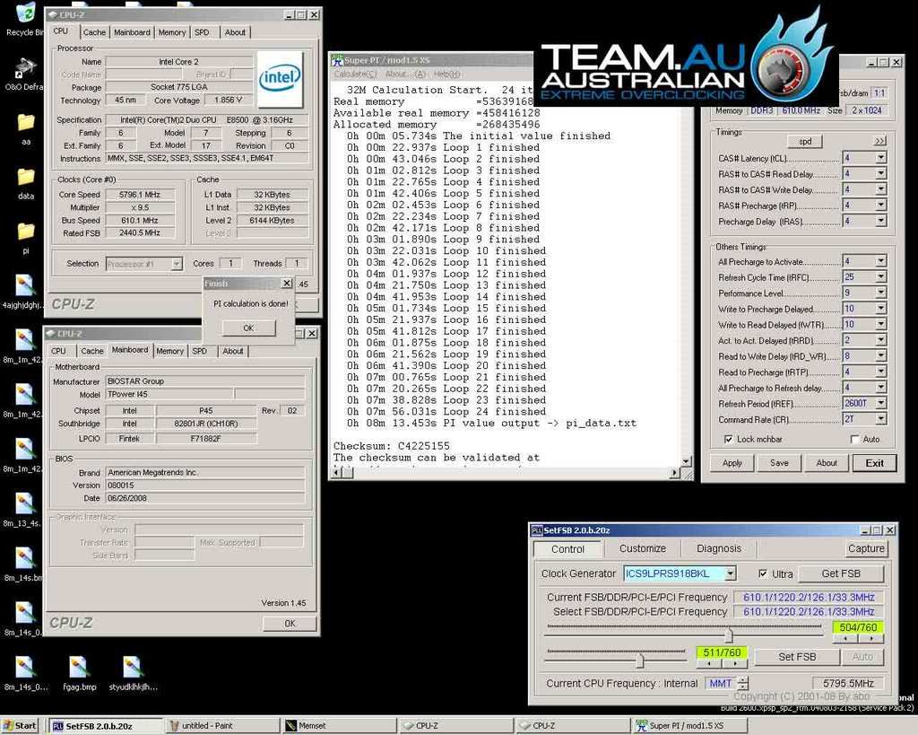Click the Core Speed value 5796.1 MHz

139,195
